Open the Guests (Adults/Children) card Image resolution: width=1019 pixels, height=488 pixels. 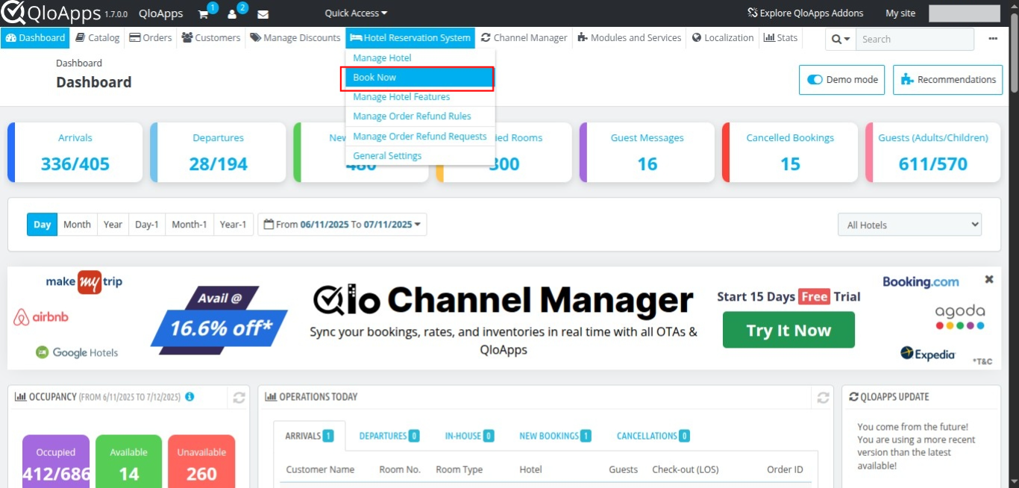pos(933,152)
